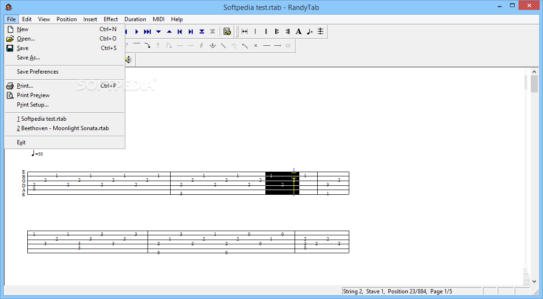Choose New from File menu

tap(65, 29)
